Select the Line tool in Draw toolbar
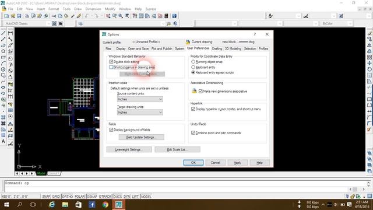Image resolution: width=373 pixels, height=210 pixels. coord(3,33)
